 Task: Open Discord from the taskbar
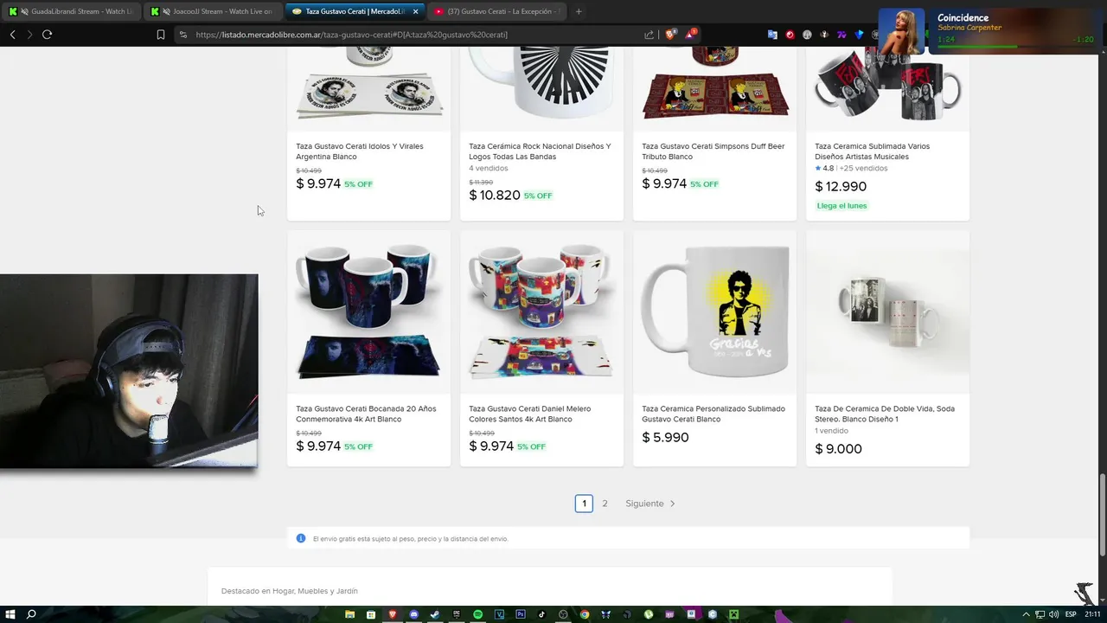(x=413, y=614)
